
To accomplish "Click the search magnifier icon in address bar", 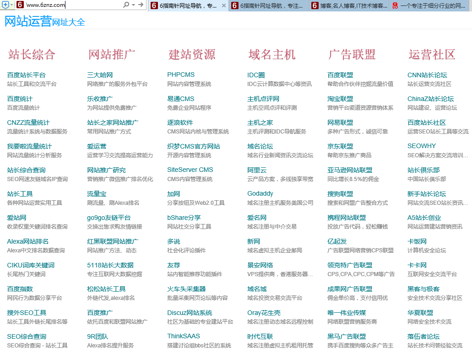I will [126, 5].
